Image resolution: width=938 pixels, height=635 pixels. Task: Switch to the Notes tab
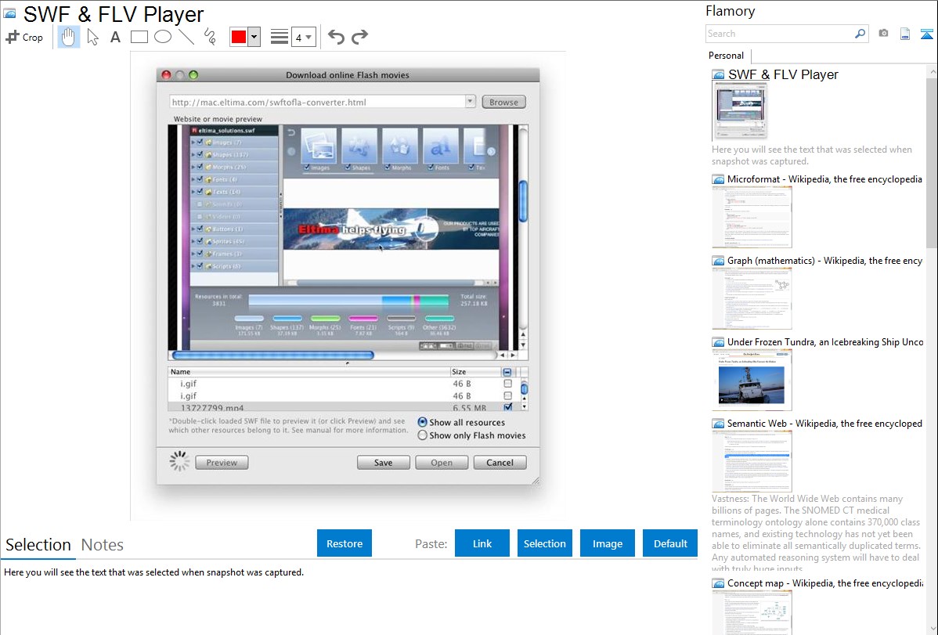pos(103,545)
